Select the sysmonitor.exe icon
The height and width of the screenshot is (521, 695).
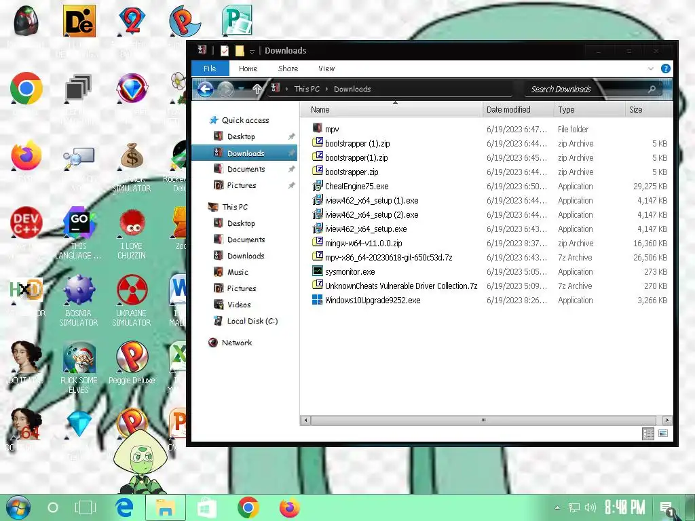click(x=317, y=271)
